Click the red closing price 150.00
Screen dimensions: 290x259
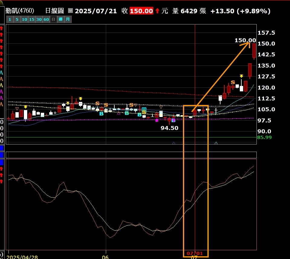(141, 11)
